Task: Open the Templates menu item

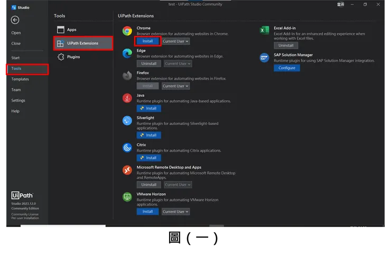Action: (20, 79)
